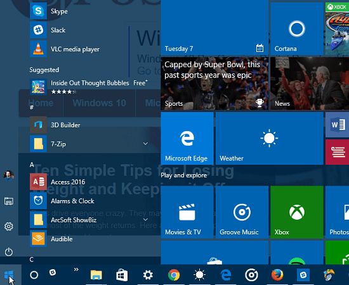Expand the 7-Zip folder chevron
The width and height of the screenshot is (349, 285).
[x=145, y=144]
